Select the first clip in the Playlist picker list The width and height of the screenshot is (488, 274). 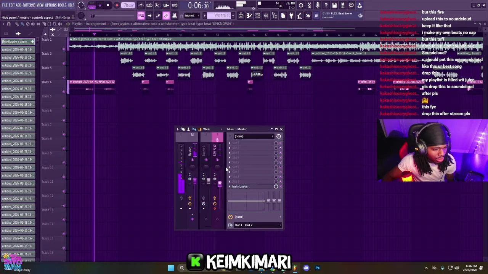(18, 41)
